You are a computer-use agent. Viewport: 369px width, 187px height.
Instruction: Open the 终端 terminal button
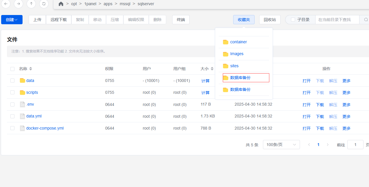[181, 20]
